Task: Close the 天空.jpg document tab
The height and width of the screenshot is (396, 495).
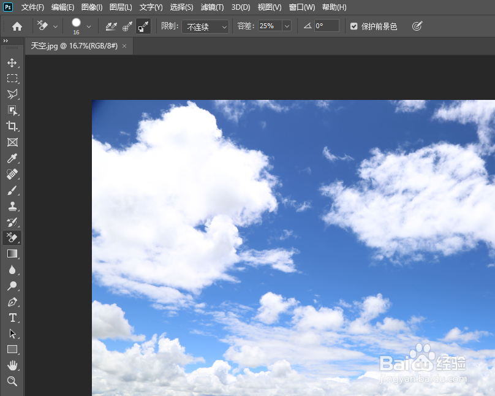Action: click(124, 46)
